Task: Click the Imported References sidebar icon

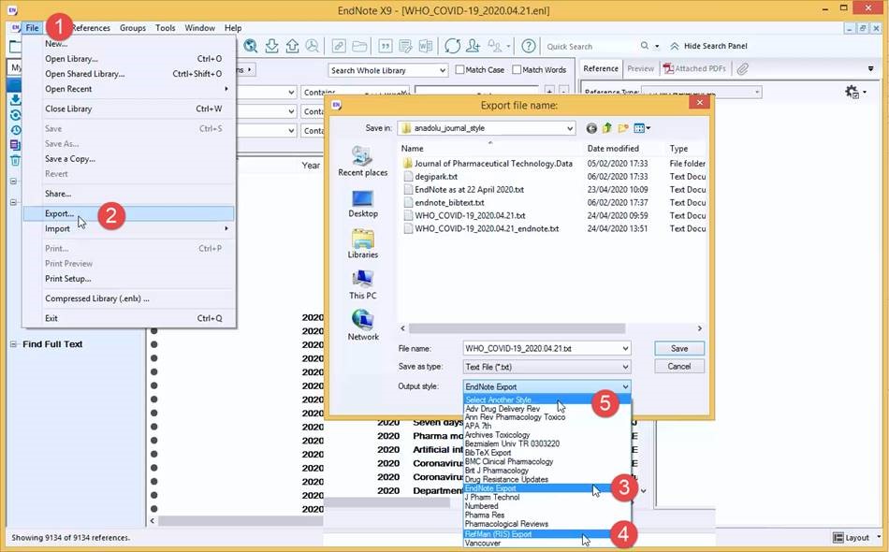Action: click(15, 99)
